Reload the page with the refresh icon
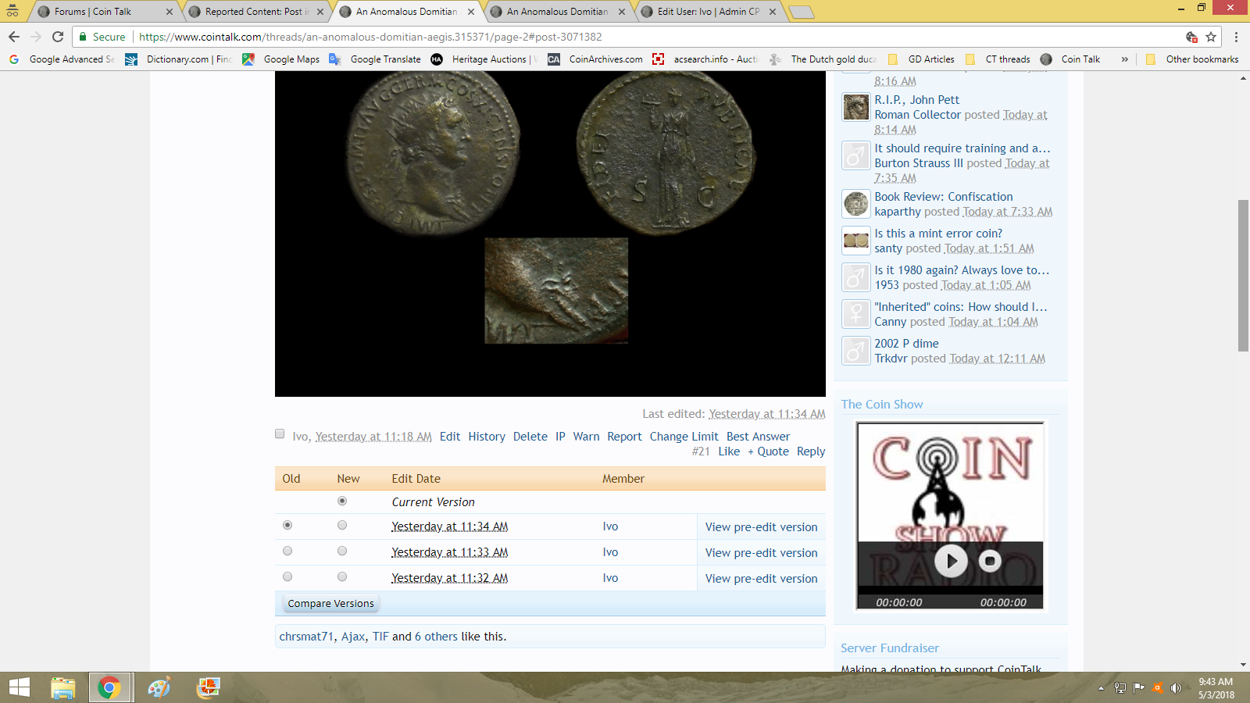 (x=58, y=37)
